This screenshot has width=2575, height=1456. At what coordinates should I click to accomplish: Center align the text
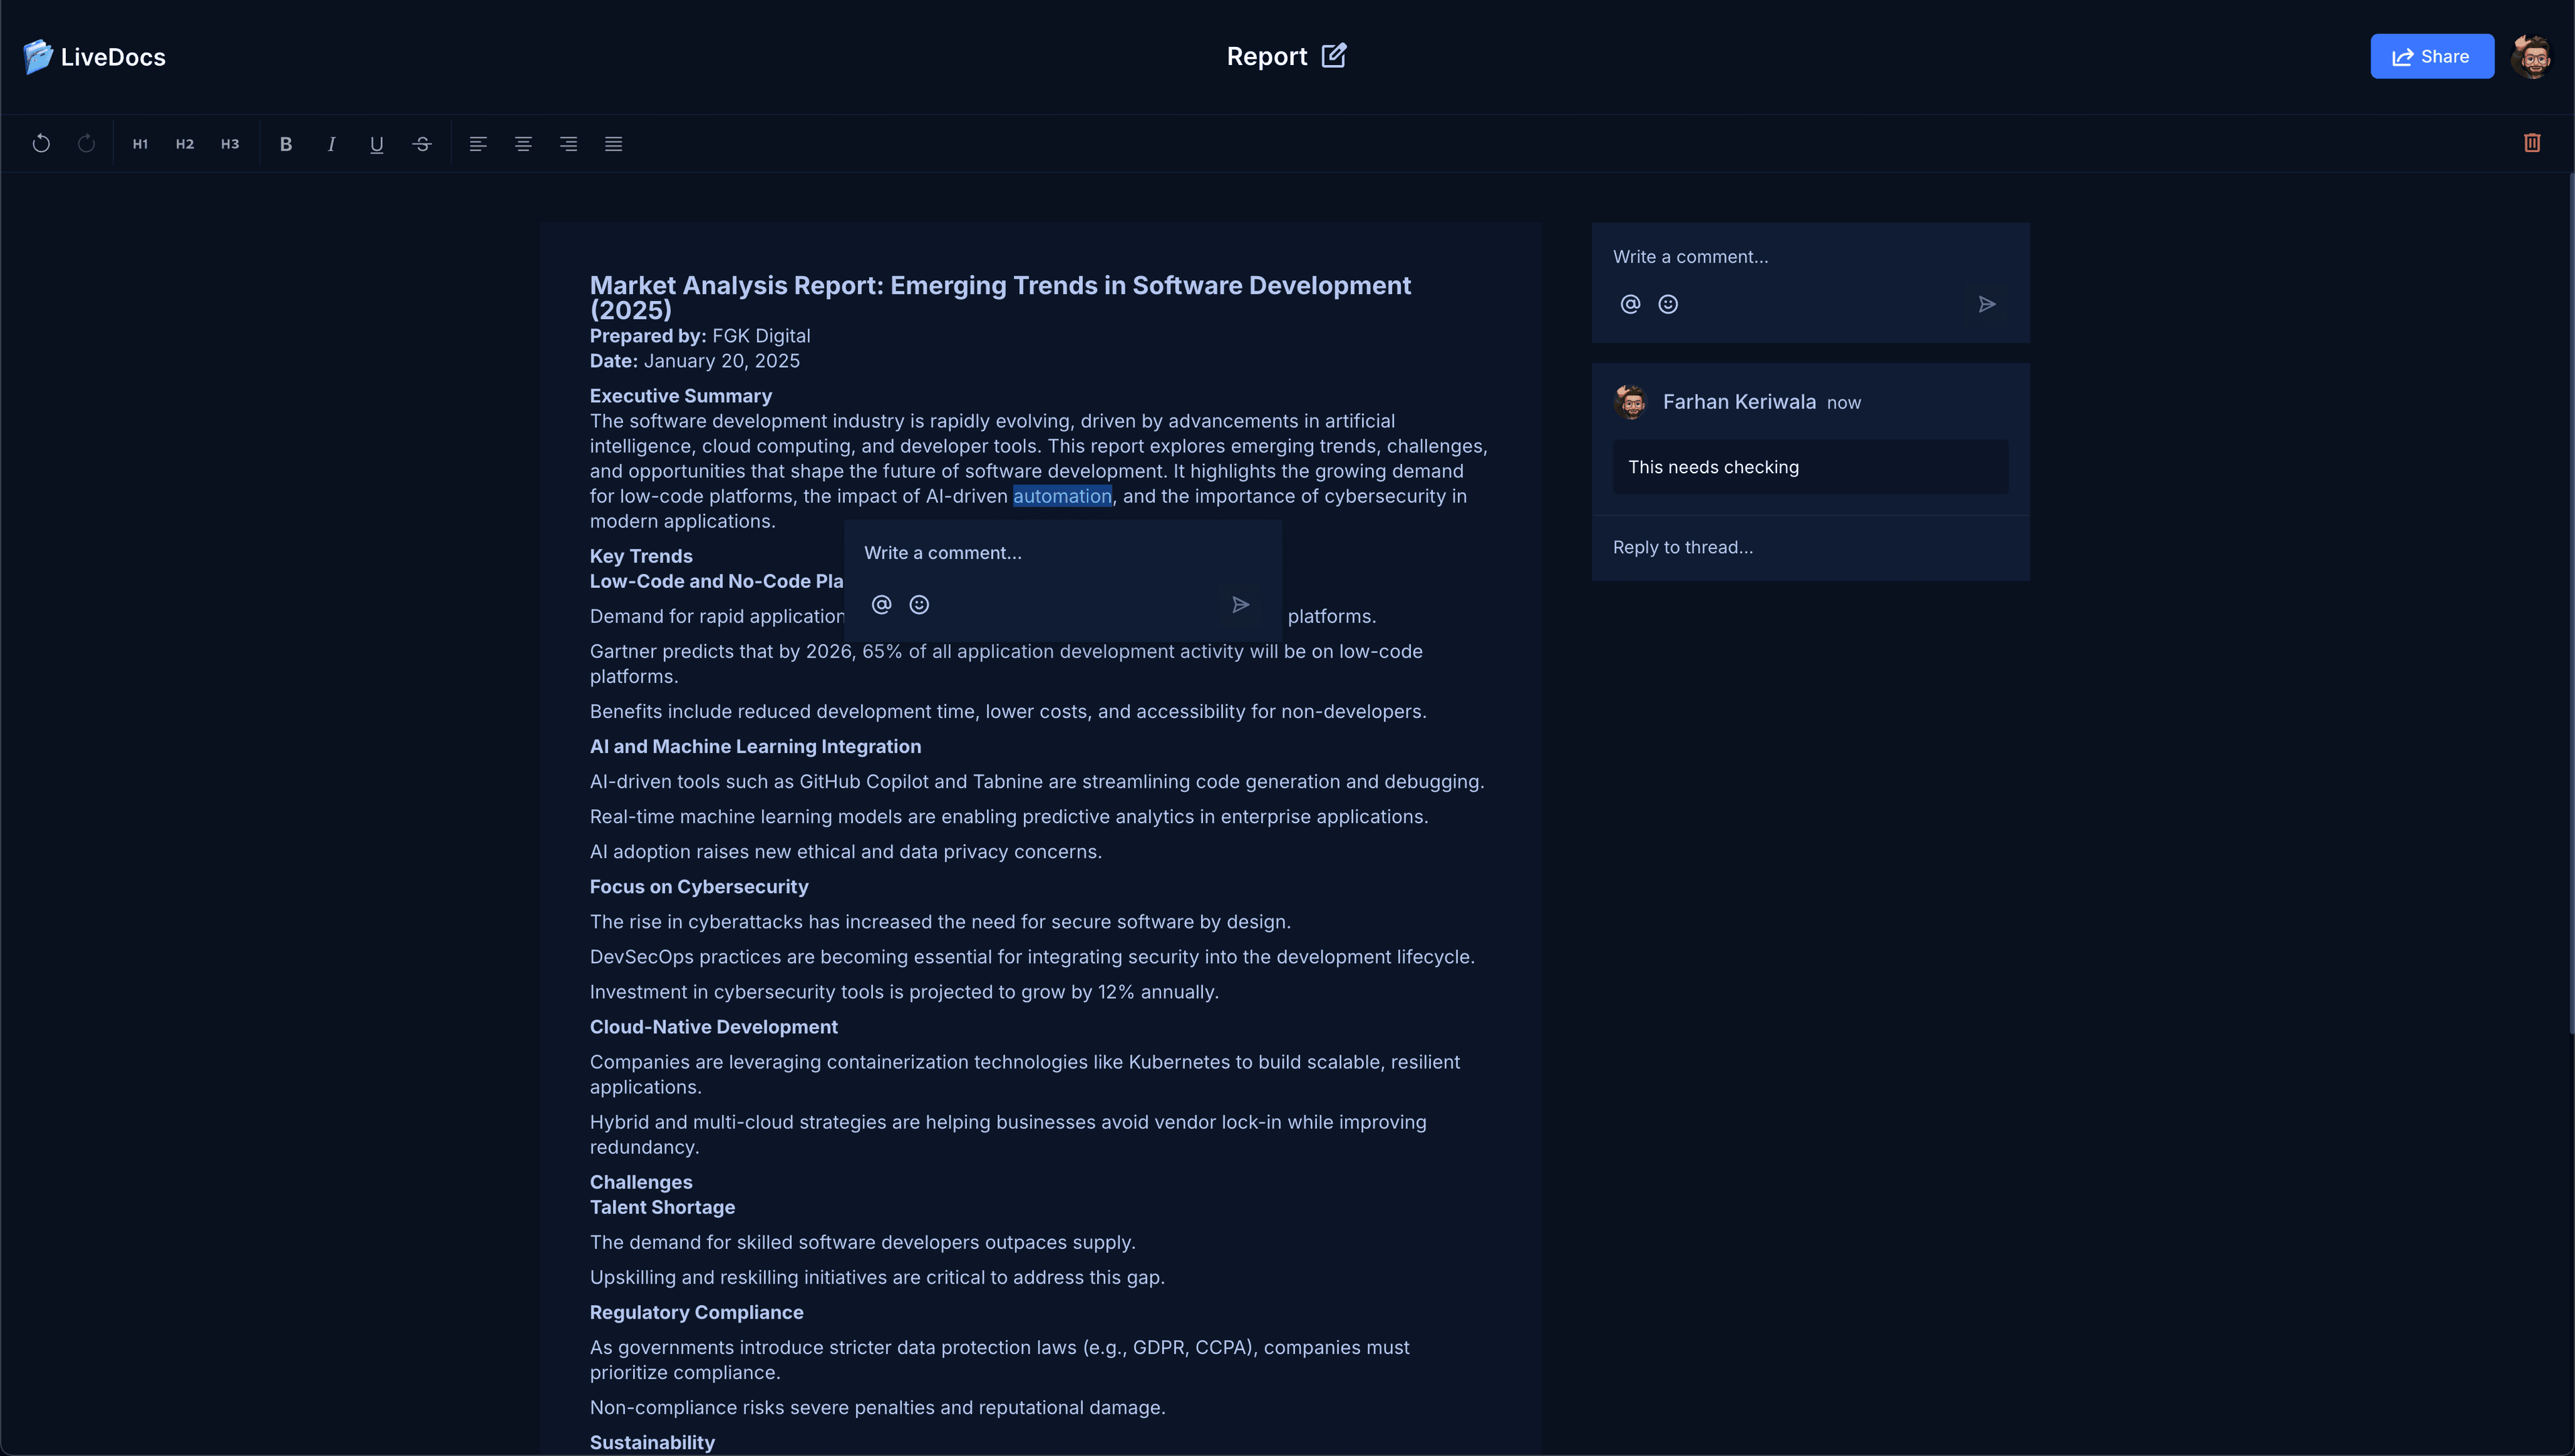click(x=523, y=144)
